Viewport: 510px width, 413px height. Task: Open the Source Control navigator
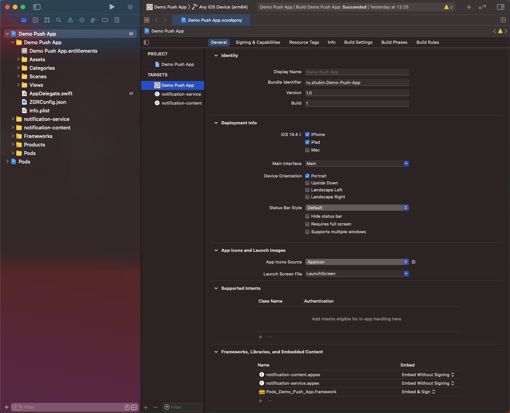(35, 20)
